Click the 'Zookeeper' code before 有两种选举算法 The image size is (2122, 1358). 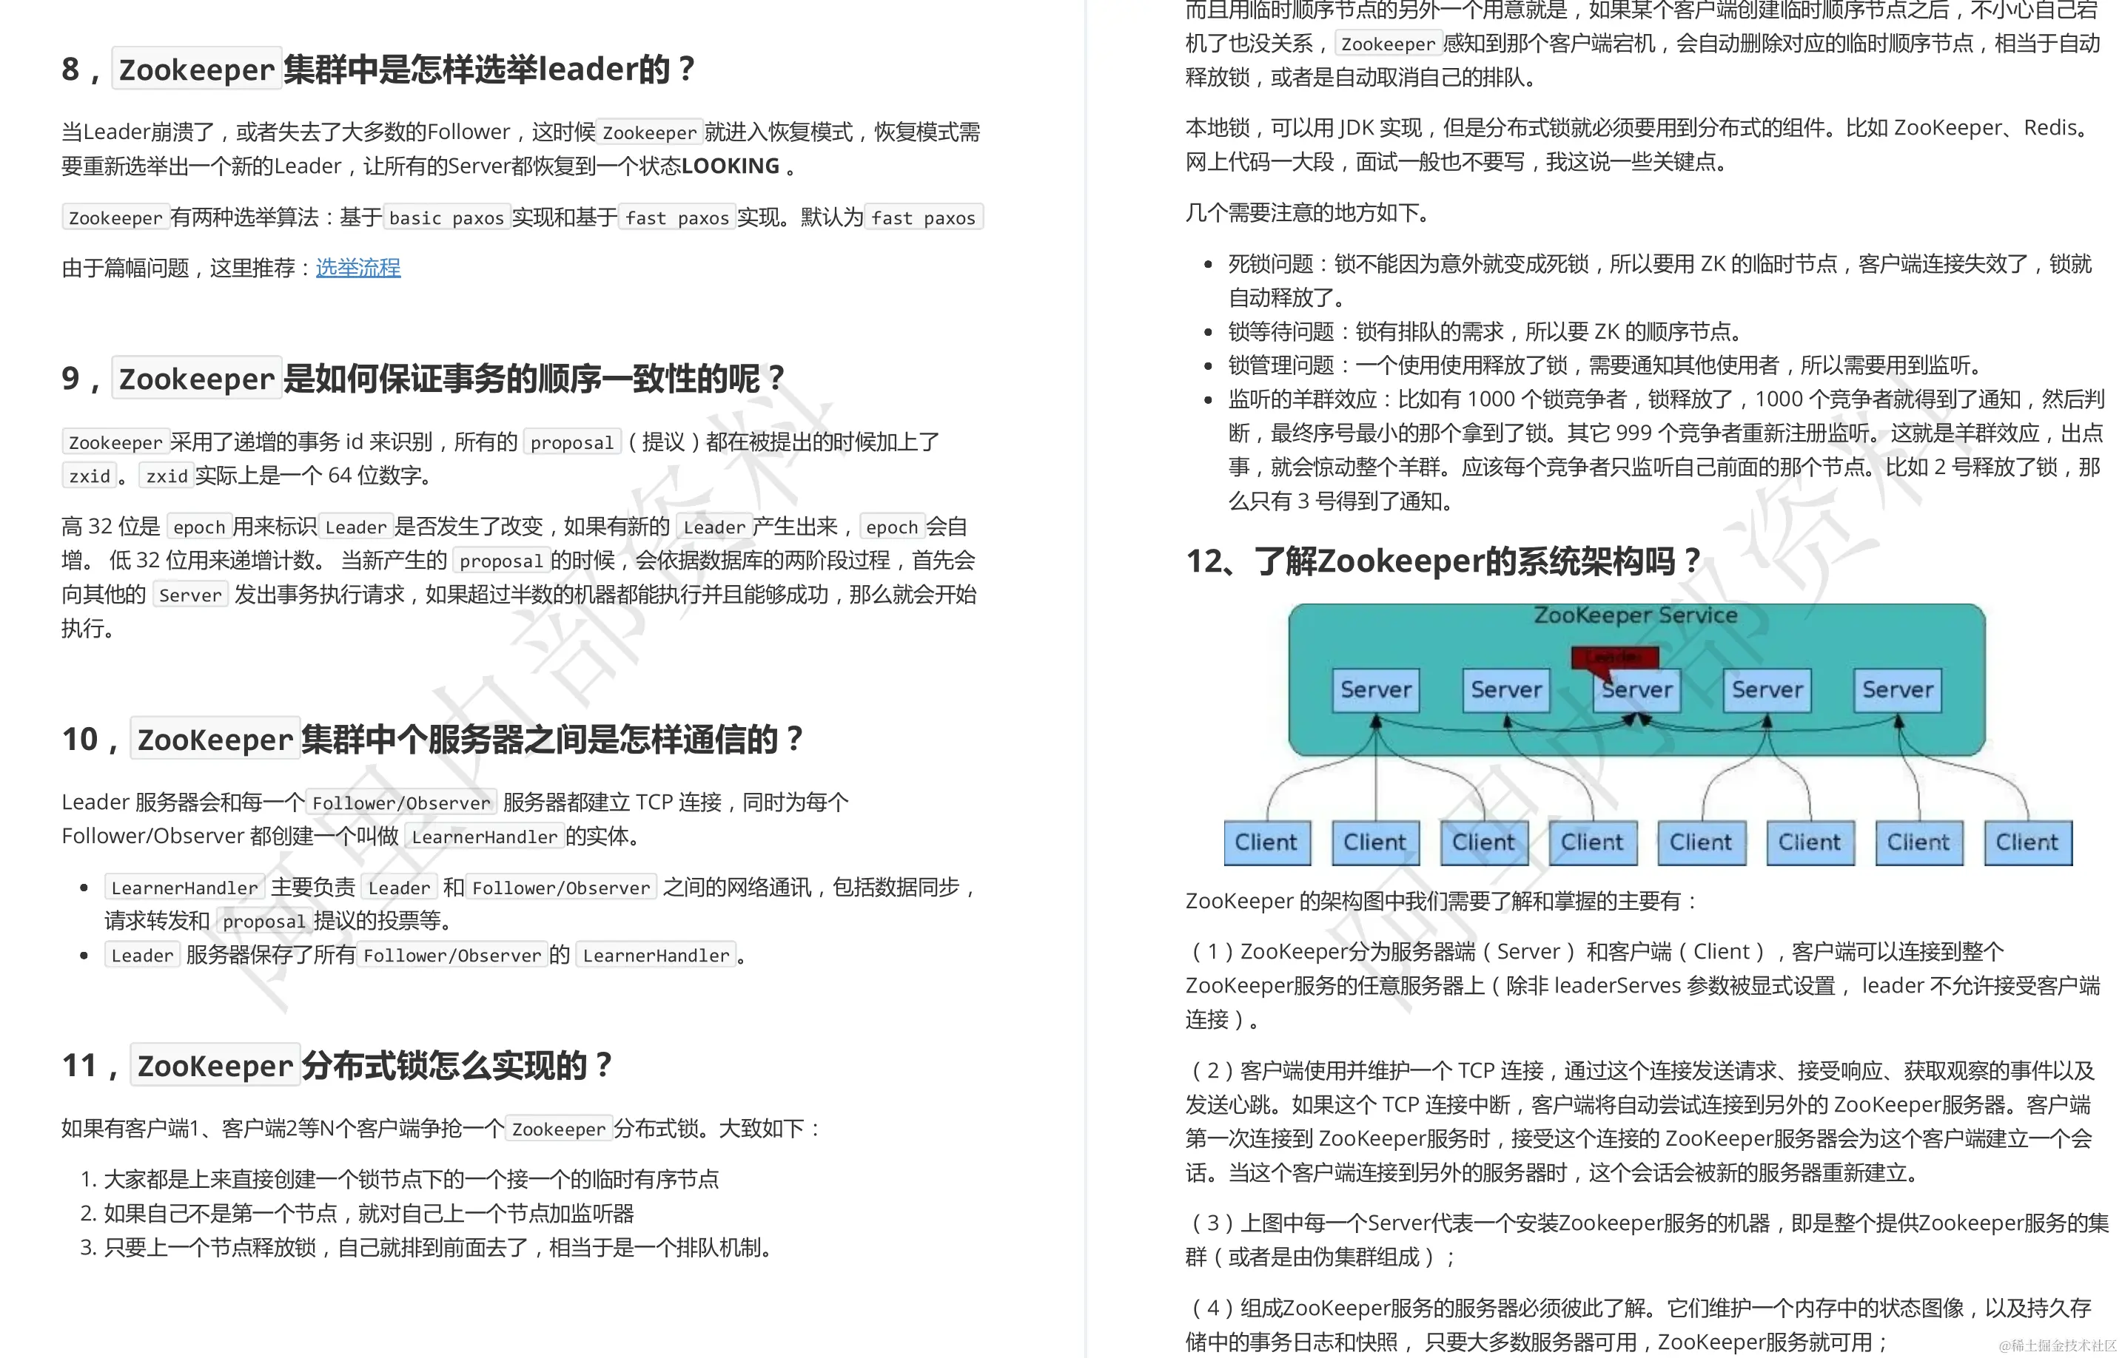(x=115, y=217)
